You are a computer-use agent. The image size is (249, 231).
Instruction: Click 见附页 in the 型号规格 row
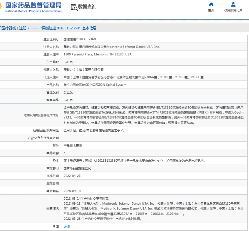[68, 100]
